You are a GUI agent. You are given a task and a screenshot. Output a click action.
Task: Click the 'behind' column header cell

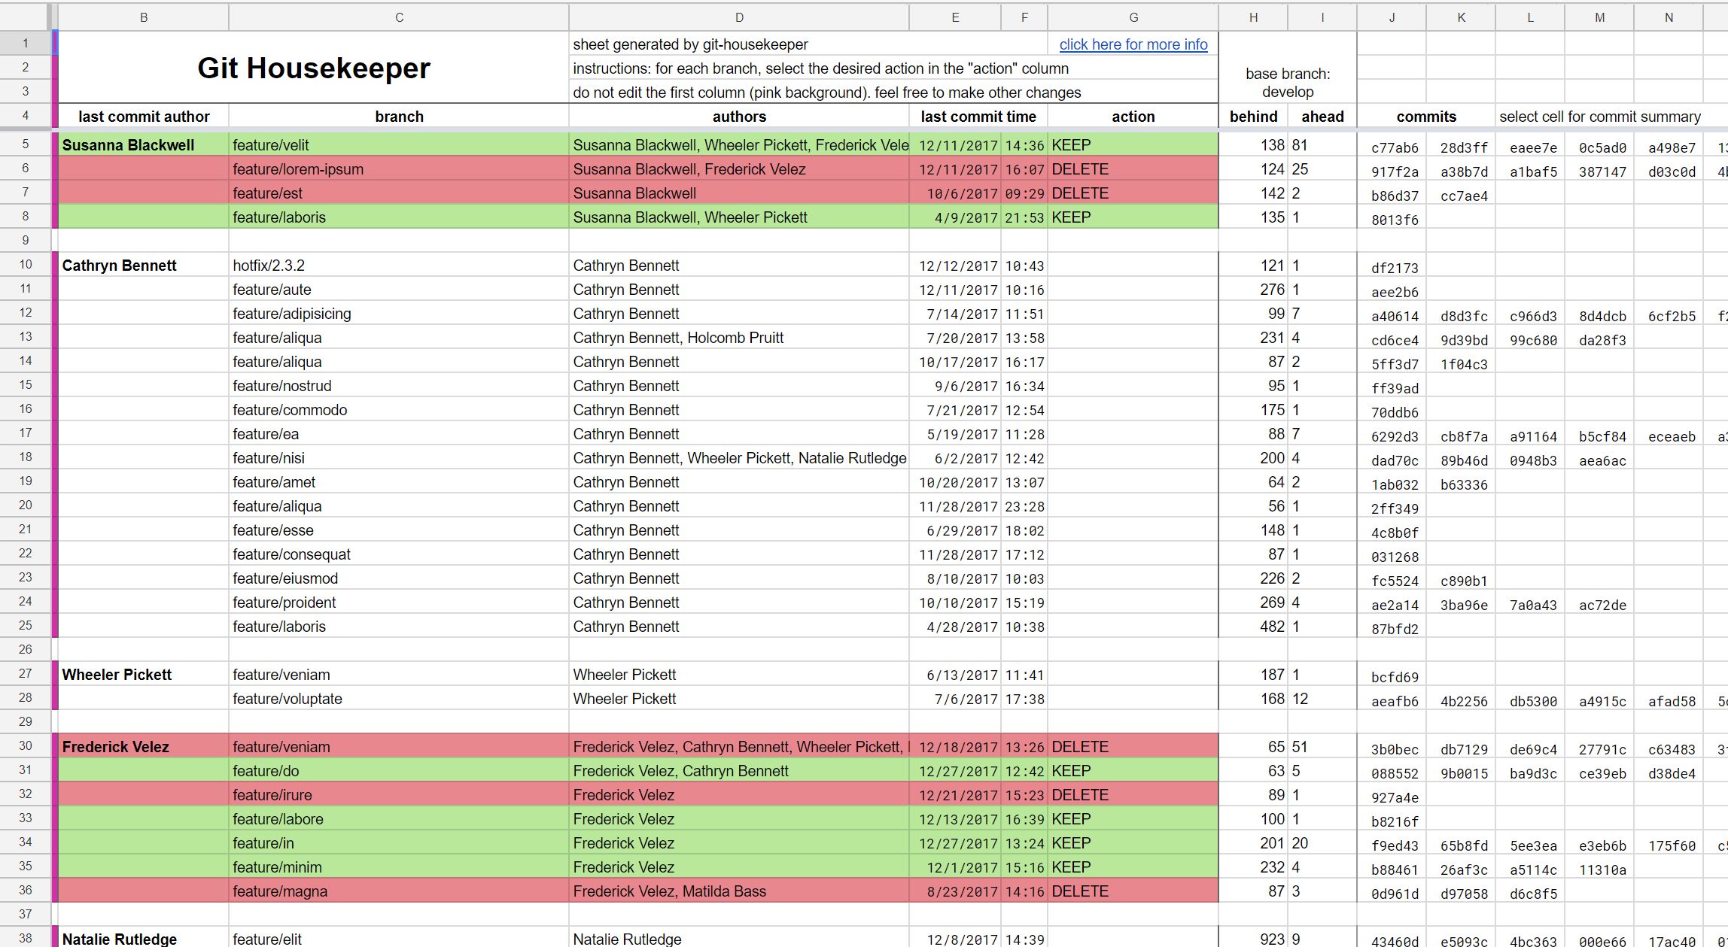tap(1253, 117)
